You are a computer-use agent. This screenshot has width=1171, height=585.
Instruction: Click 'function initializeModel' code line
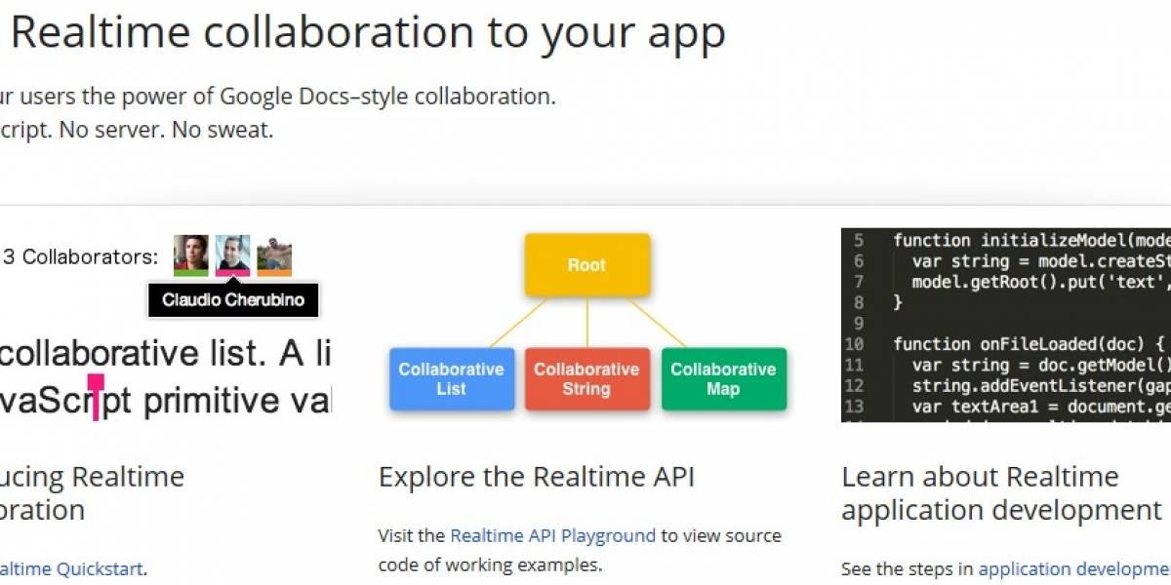coord(1031,240)
